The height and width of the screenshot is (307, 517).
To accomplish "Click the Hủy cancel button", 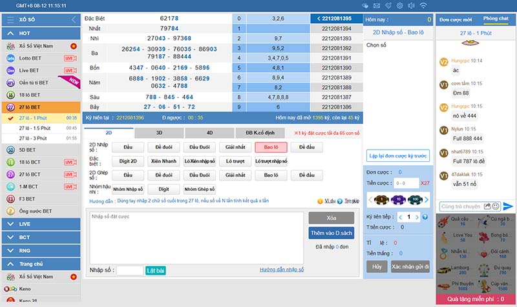I will point(377,266).
